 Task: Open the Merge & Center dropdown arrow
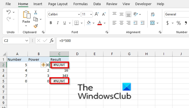pyautogui.click(x=157, y=23)
